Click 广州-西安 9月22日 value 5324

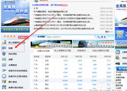[80, 84]
